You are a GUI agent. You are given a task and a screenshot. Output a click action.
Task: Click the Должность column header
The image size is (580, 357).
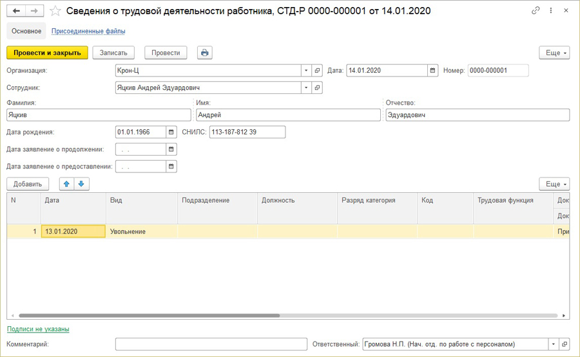(297, 208)
